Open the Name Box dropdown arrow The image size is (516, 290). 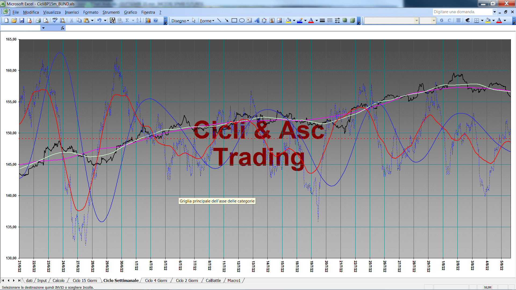click(x=43, y=28)
